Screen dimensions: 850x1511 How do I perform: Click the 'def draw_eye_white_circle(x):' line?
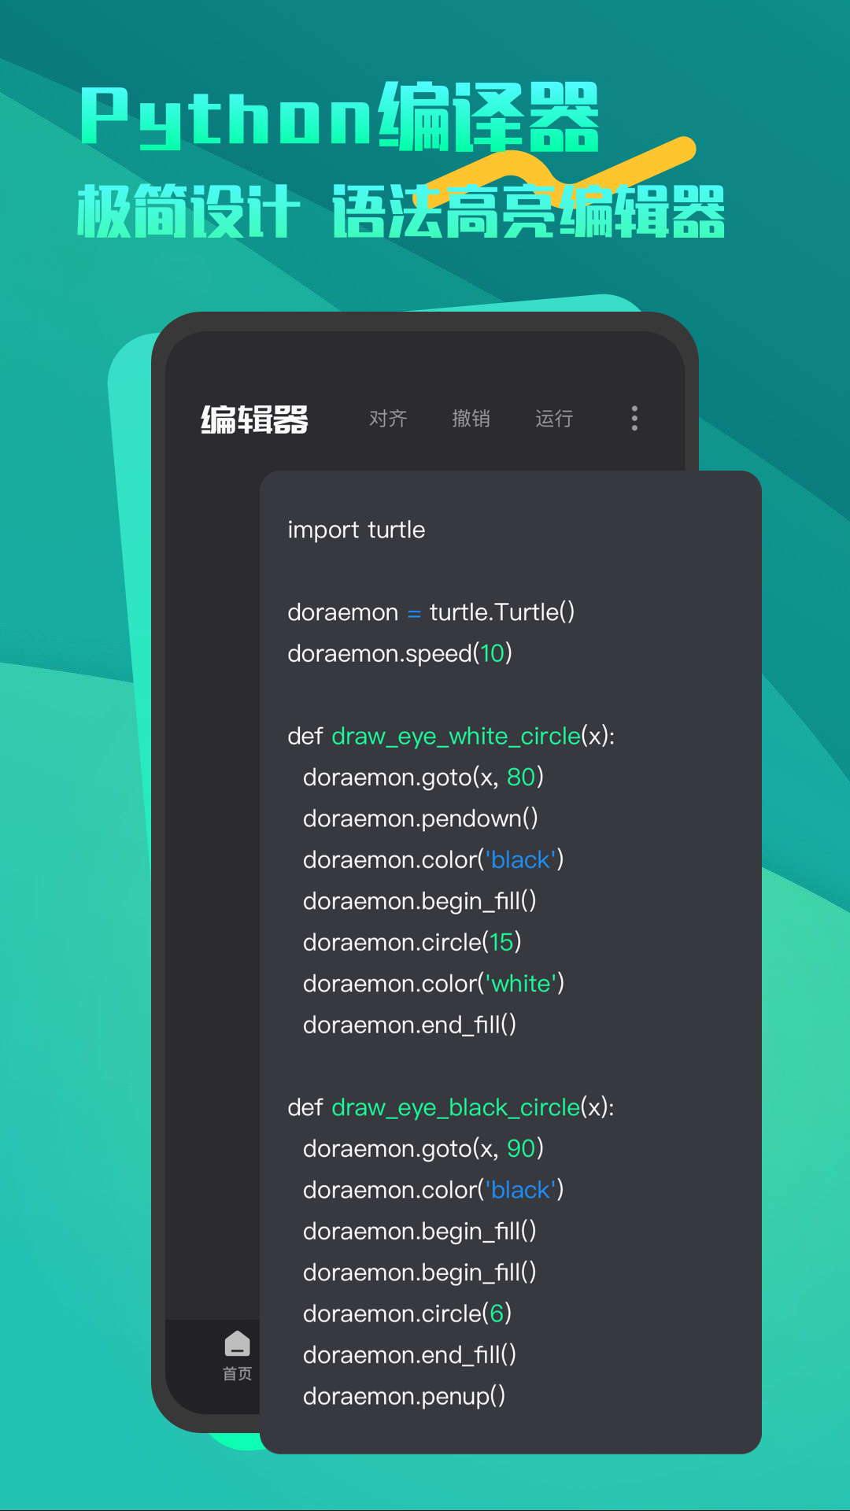click(x=451, y=737)
